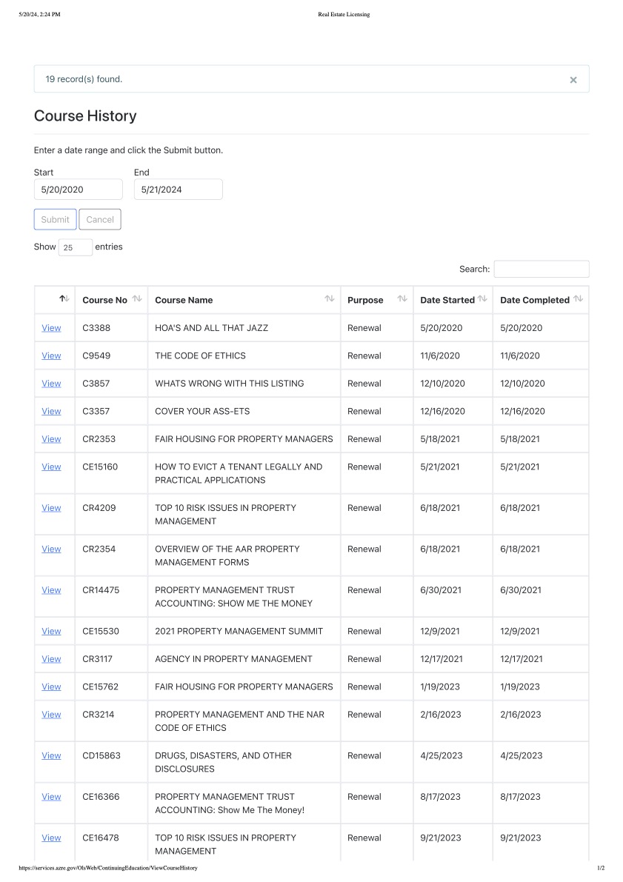Image resolution: width=623 pixels, height=882 pixels.
Task: Click the Cancel button
Action: pos(100,219)
